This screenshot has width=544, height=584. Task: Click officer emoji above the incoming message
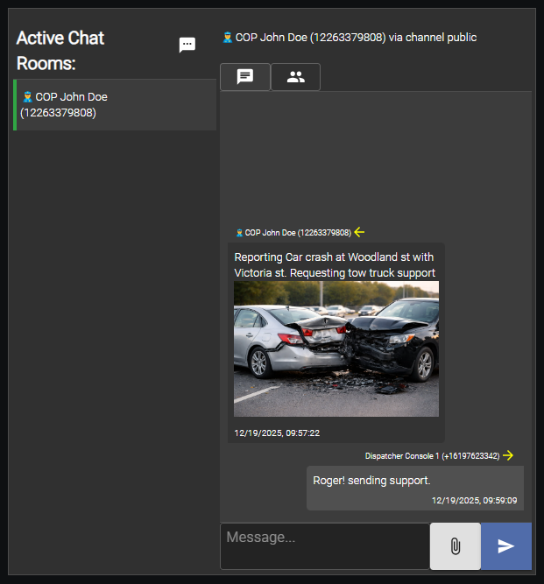(x=239, y=233)
